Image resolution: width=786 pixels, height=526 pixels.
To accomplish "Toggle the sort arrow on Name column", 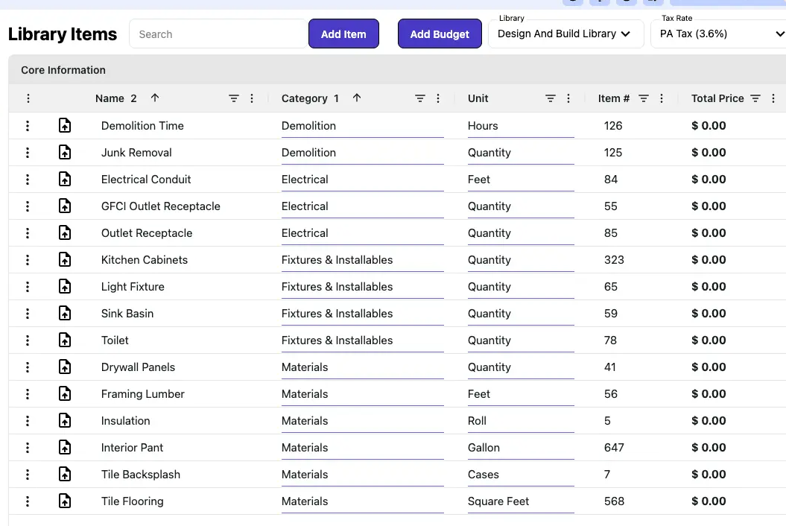I will [x=155, y=98].
